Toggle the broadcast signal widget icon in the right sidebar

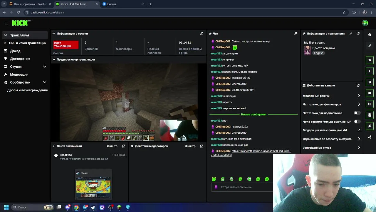370,104
